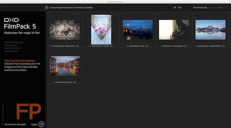
Task: Click the file name '3 - Jens Schlenker - Venice - JPG'
Action: point(138,46)
